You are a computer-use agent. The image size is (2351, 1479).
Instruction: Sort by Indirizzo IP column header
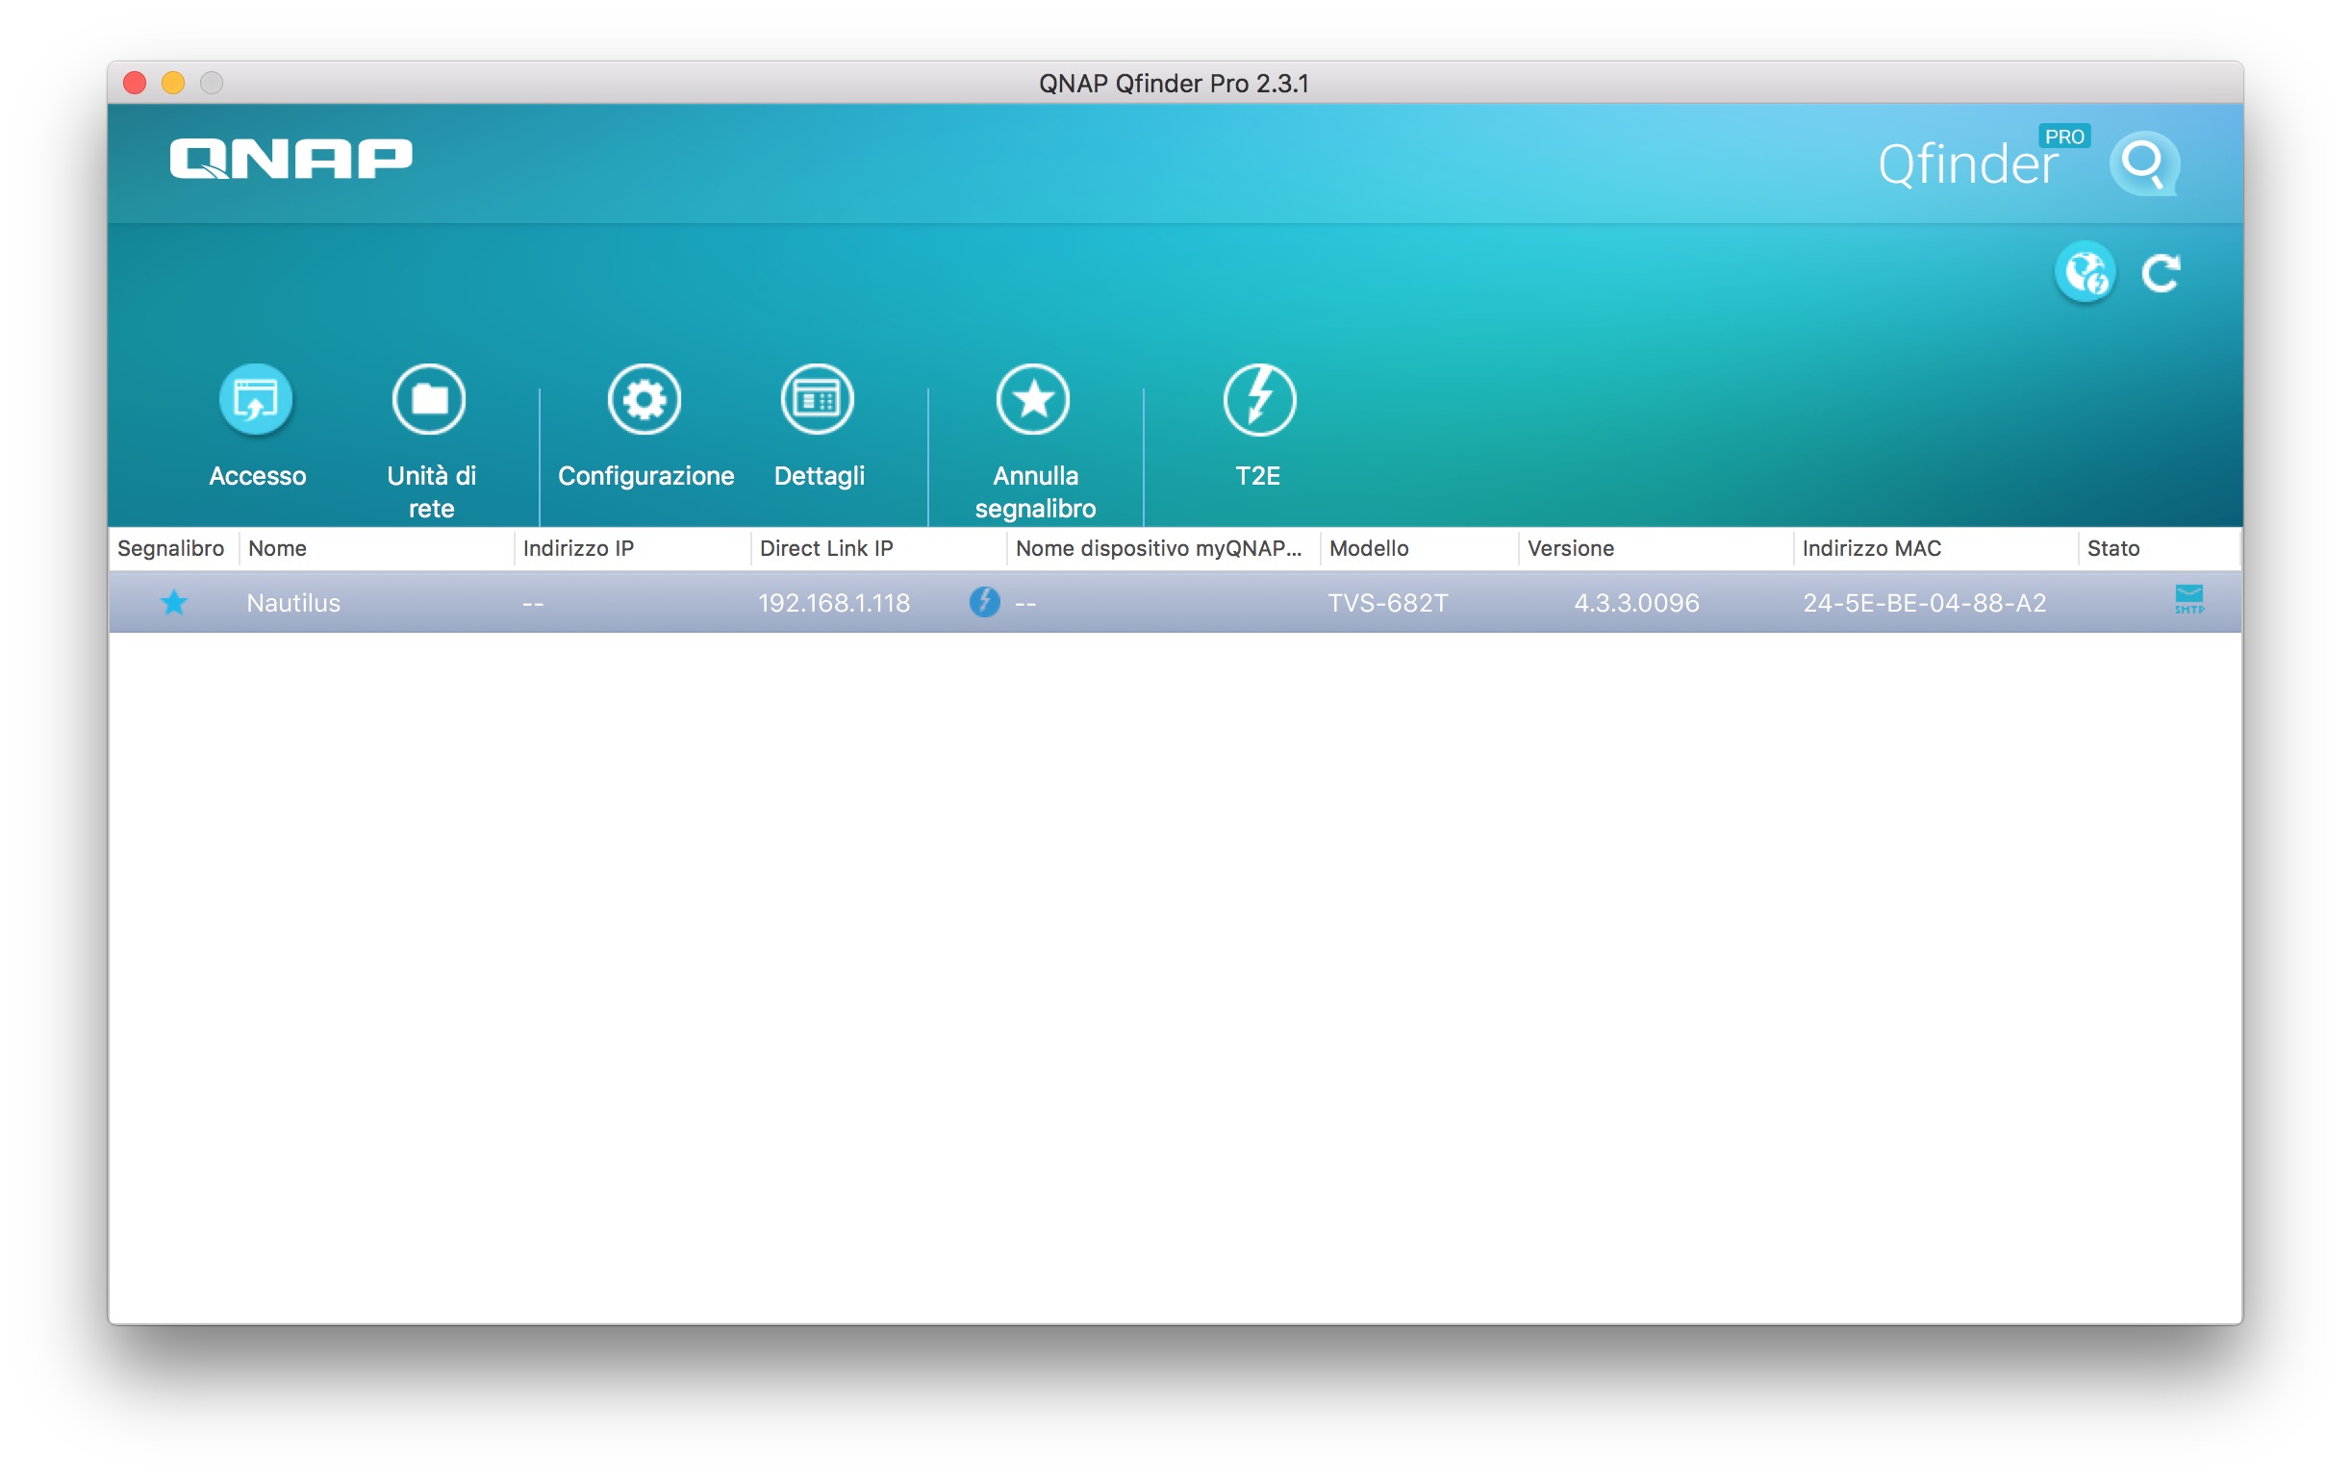578,549
